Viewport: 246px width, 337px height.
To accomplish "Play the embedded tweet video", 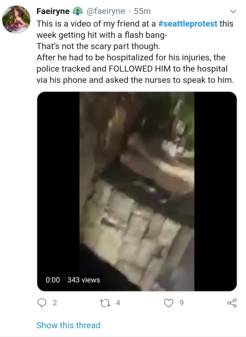I will tap(137, 191).
